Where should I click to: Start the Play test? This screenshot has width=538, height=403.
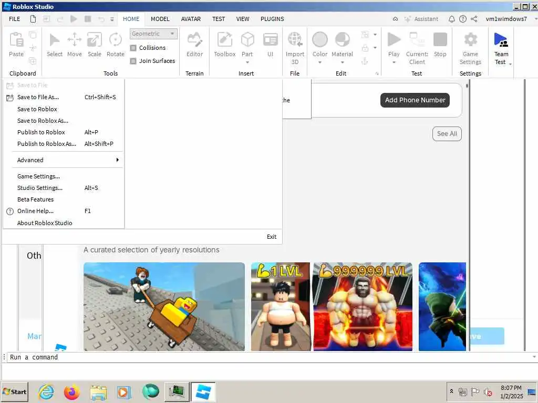(x=394, y=40)
